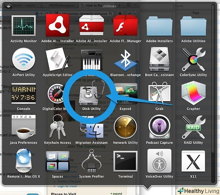Open Disk Utility
The height and width of the screenshot is (195, 220).
tap(92, 93)
